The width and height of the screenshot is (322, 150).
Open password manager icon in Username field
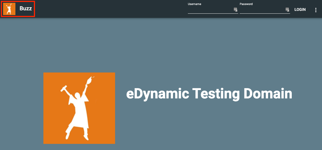pos(235,9)
